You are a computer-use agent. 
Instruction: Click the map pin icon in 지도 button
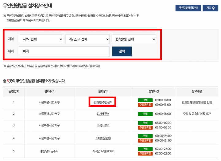pos(213,8)
